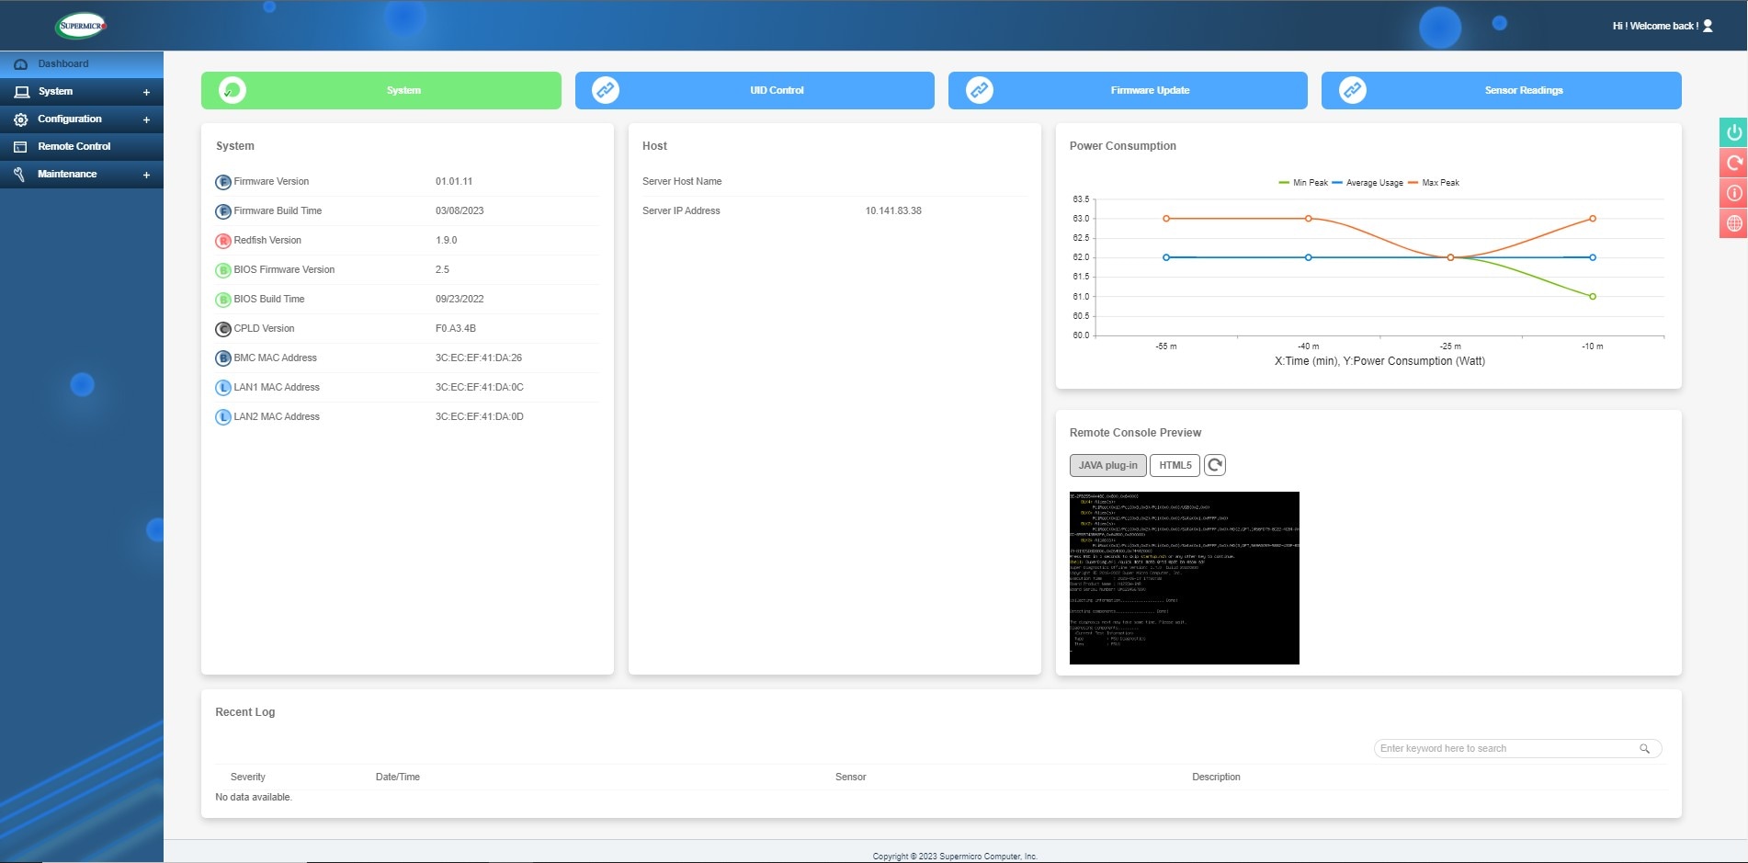Viewport: 1748px width, 863px height.
Task: Click the language globe icon on right sidebar
Action: pyautogui.click(x=1733, y=222)
